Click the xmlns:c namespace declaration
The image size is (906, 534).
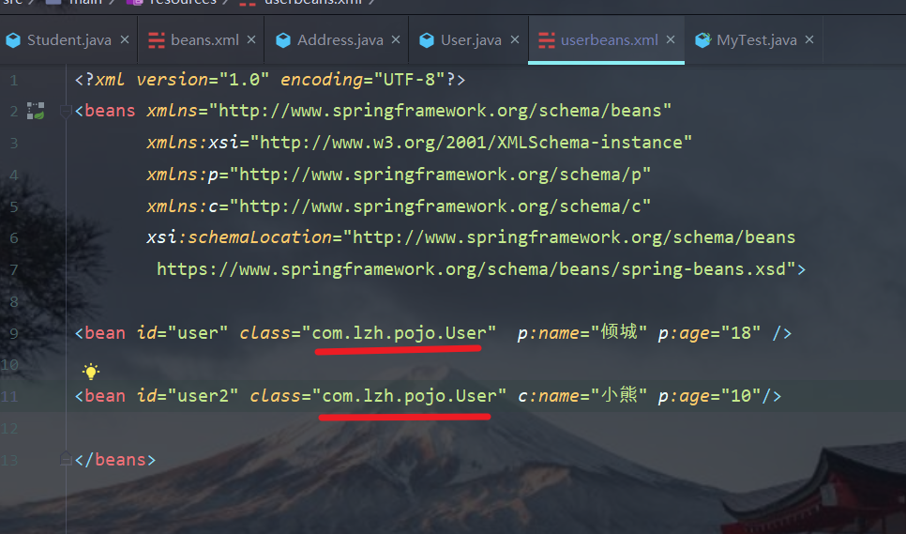[399, 206]
